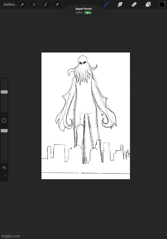Activate the Transform arrow tool

pos(57,4)
